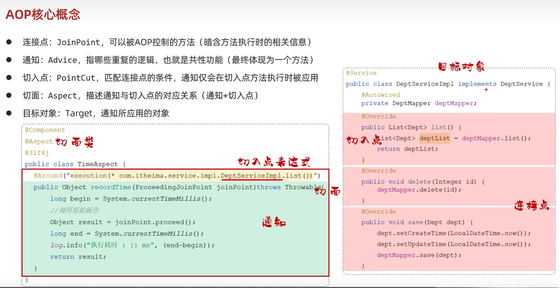
Task: Click the handwritten 连接点 annotation
Action: (x=532, y=205)
